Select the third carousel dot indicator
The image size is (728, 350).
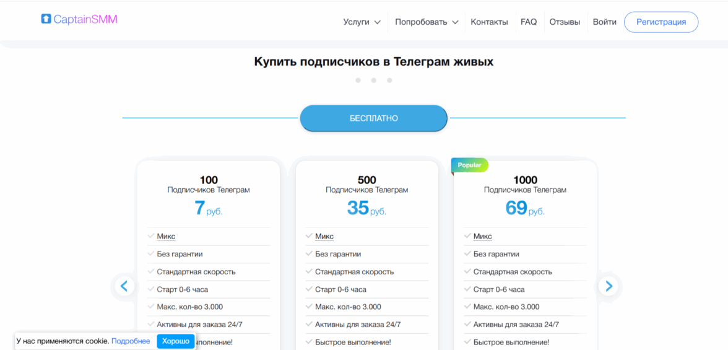(389, 80)
